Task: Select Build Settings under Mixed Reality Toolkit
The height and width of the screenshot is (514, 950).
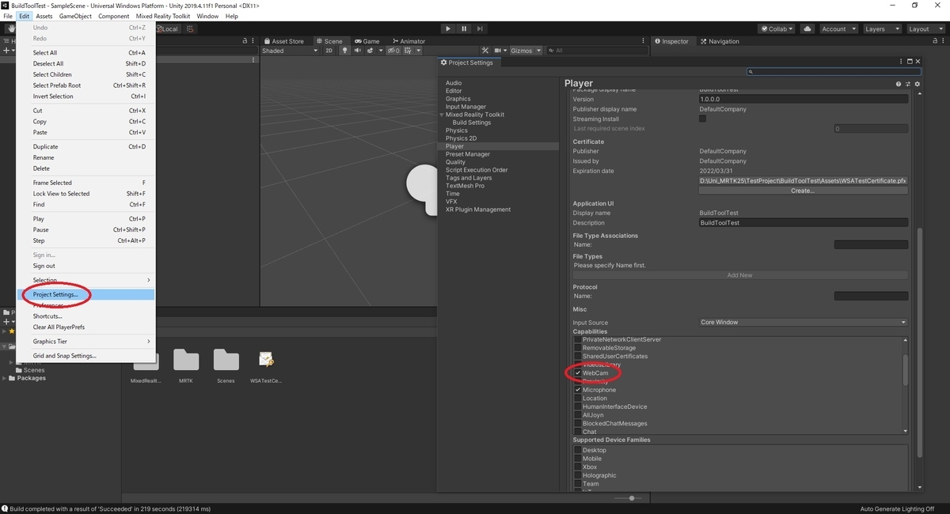Action: pyautogui.click(x=472, y=123)
